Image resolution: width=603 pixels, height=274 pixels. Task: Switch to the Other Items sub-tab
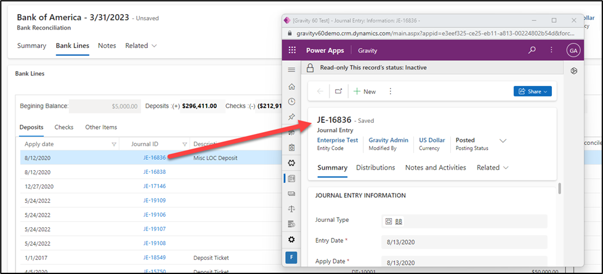tap(101, 127)
